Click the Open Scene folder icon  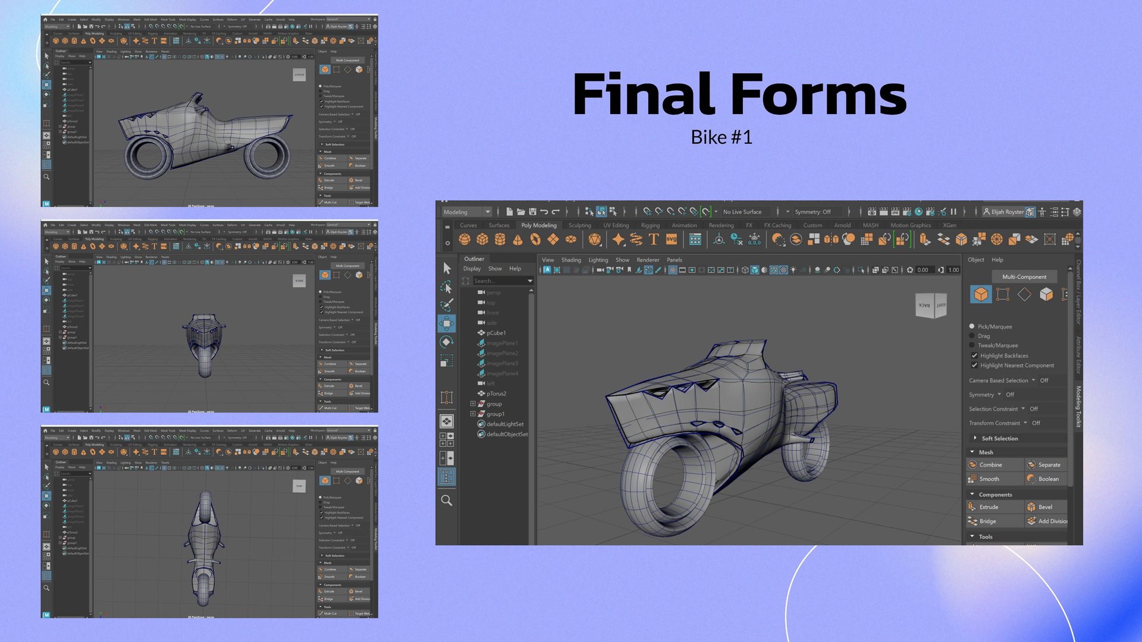[521, 212]
